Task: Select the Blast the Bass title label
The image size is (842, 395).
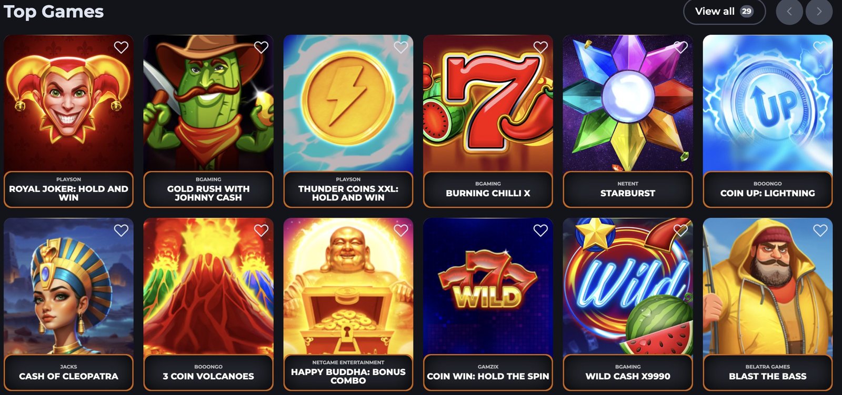Action: click(767, 376)
